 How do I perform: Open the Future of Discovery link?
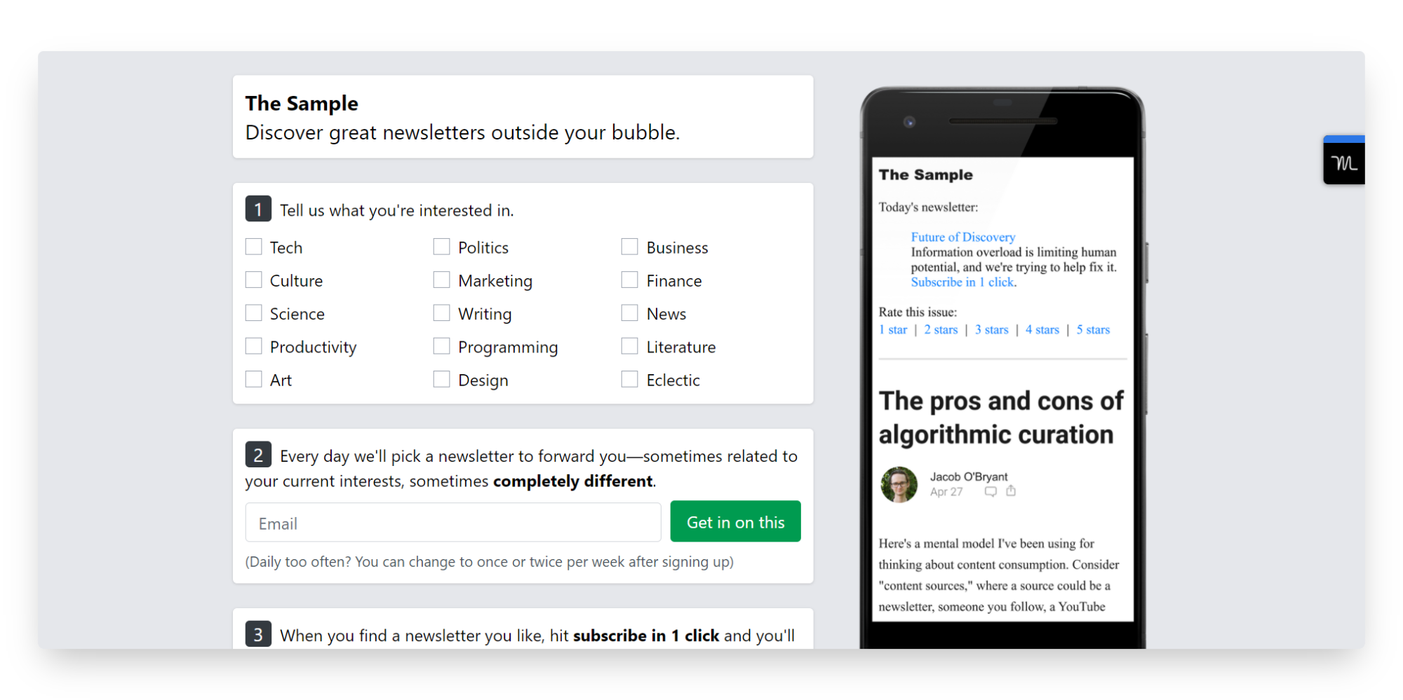click(962, 237)
